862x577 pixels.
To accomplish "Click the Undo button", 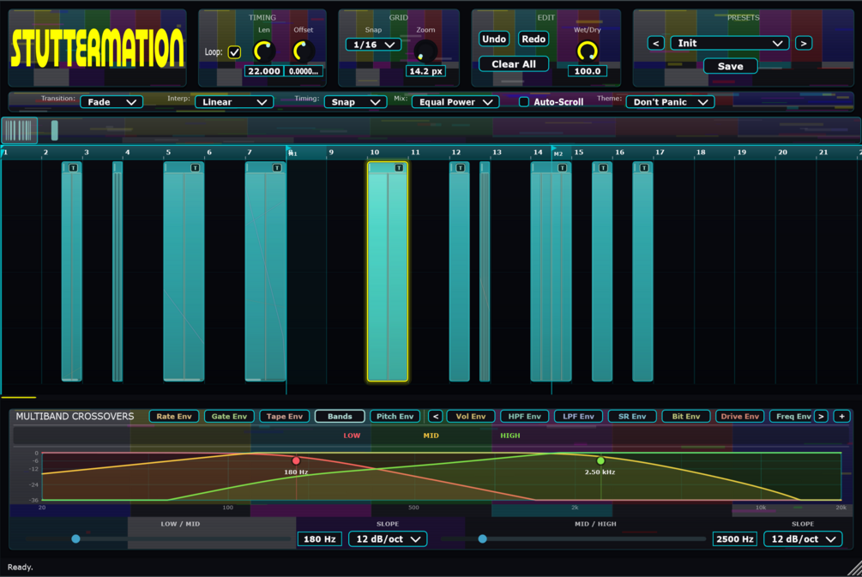I will click(x=494, y=39).
